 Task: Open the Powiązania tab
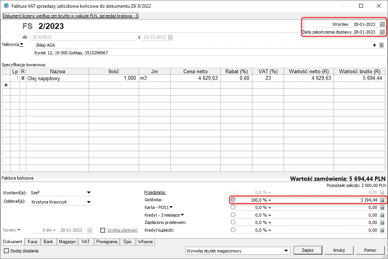tap(107, 242)
